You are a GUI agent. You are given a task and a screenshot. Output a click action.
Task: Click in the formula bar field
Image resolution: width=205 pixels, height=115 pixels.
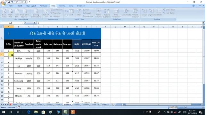pos(119,23)
